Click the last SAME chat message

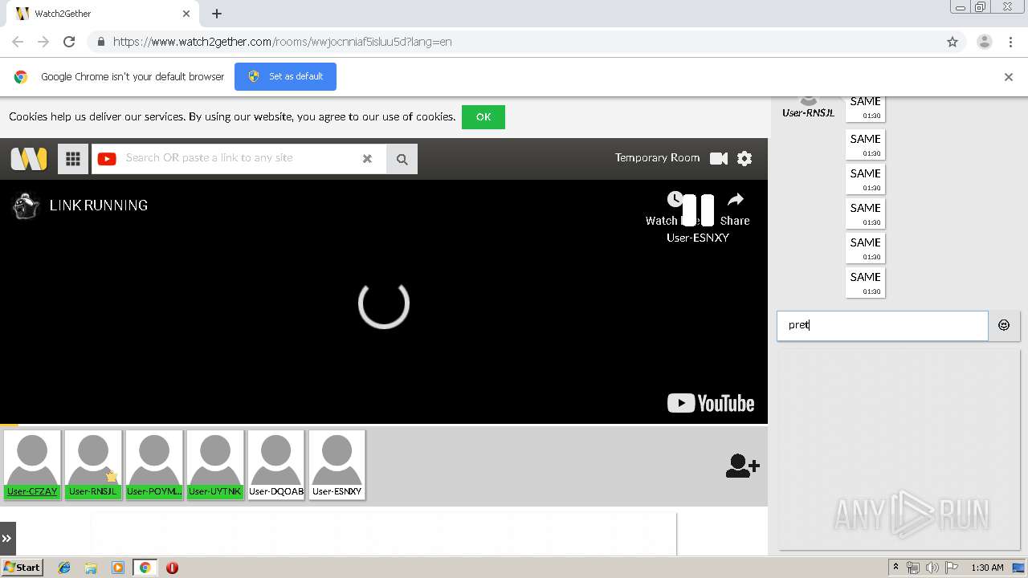point(866,283)
